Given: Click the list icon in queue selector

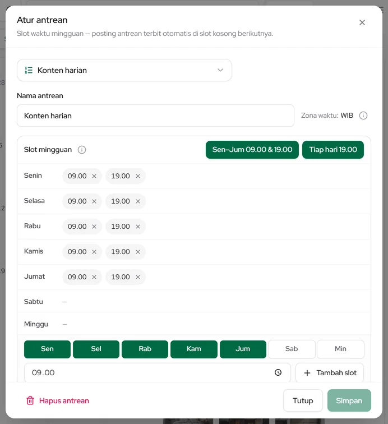Looking at the screenshot, I should click(x=29, y=70).
